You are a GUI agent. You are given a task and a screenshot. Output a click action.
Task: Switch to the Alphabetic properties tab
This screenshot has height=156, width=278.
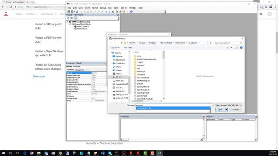70,70
